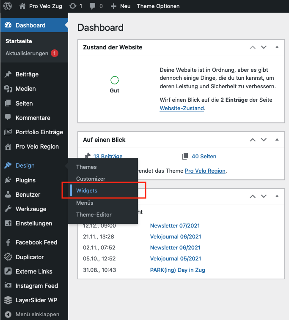Open LayerSlider WP layers icon
The width and height of the screenshot is (289, 320).
tap(8, 300)
